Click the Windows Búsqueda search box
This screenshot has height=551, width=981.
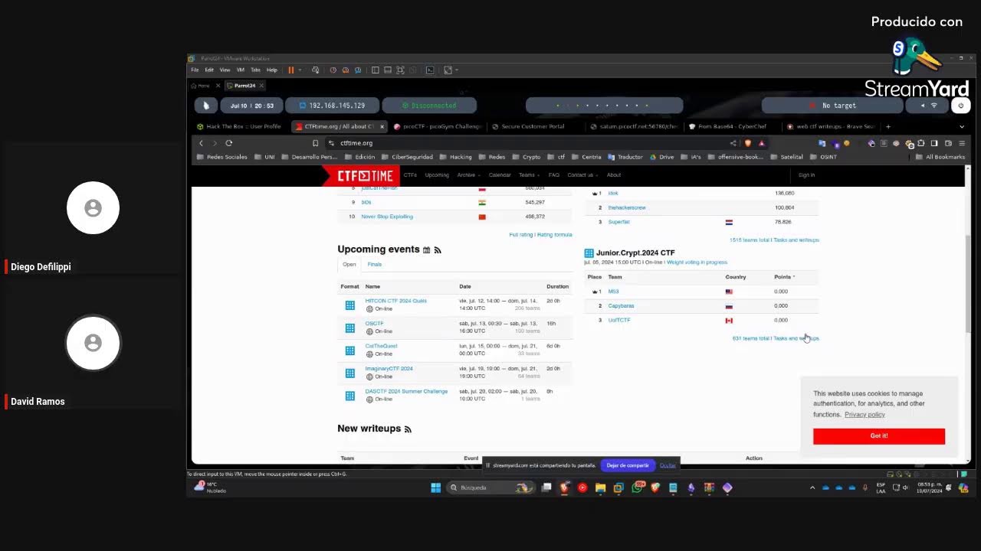[490, 487]
